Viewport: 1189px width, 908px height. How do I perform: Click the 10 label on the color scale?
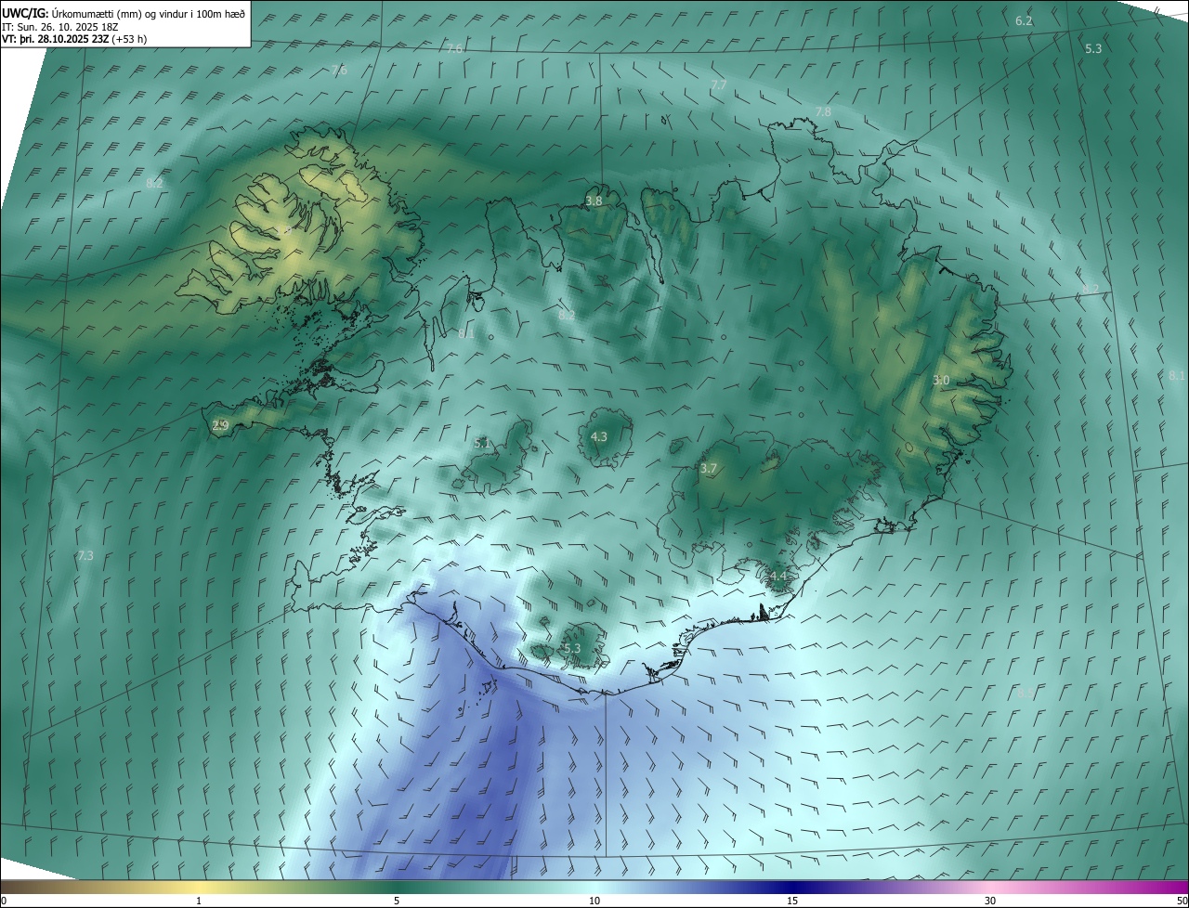pos(594,902)
